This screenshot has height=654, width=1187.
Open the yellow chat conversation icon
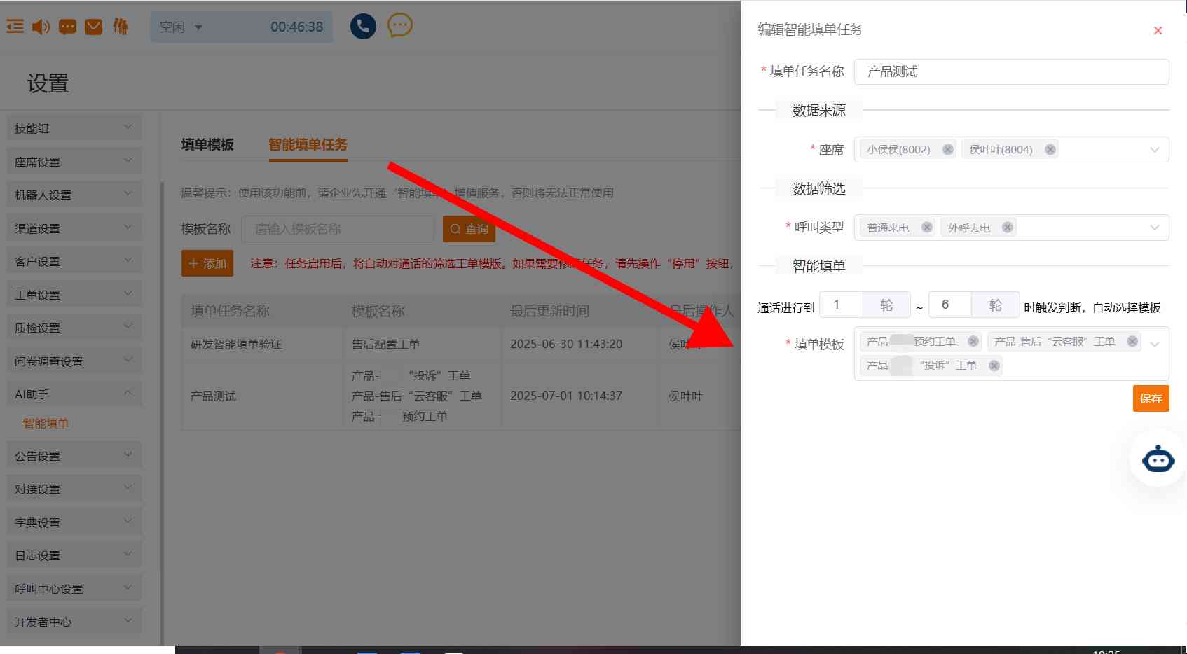(399, 27)
